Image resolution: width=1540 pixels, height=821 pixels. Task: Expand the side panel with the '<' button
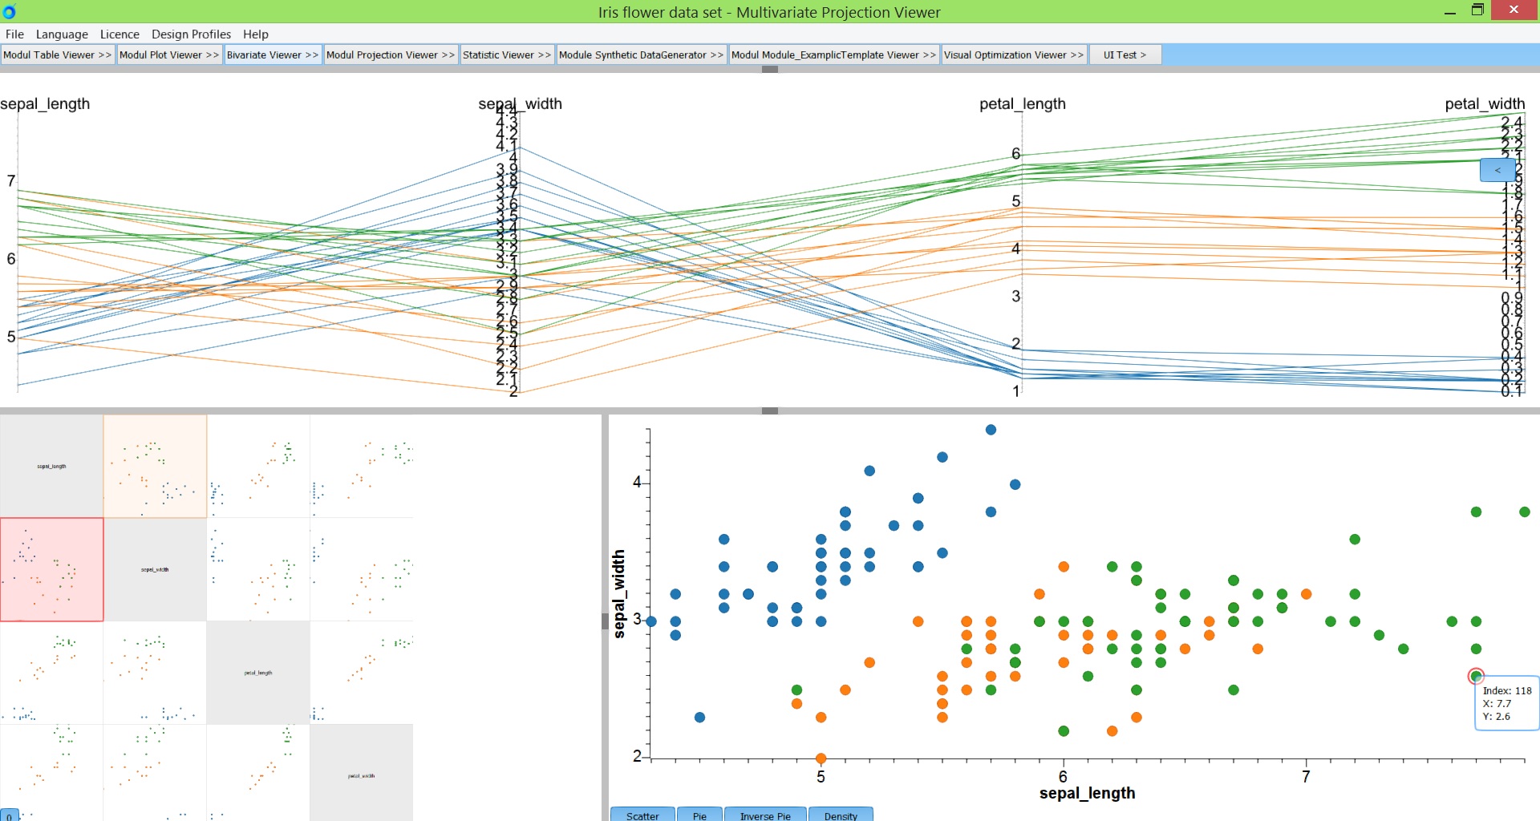pos(1497,170)
